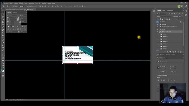
Task: Switch to the Ajustes tab
Action: 166,58
